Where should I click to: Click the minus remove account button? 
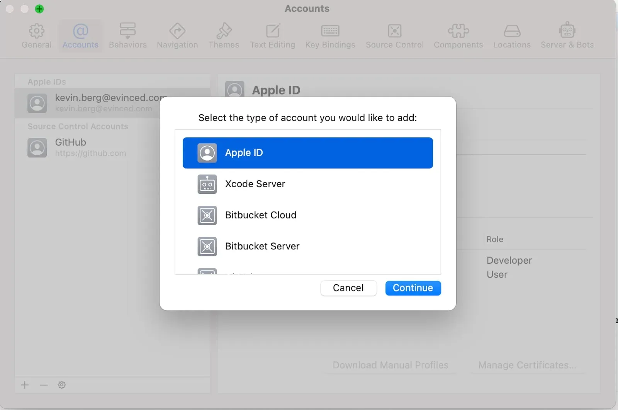44,385
